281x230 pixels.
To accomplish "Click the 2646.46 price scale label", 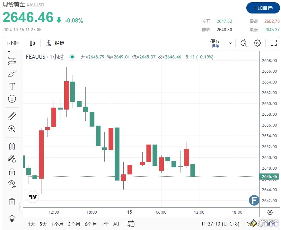I will (x=269, y=176).
